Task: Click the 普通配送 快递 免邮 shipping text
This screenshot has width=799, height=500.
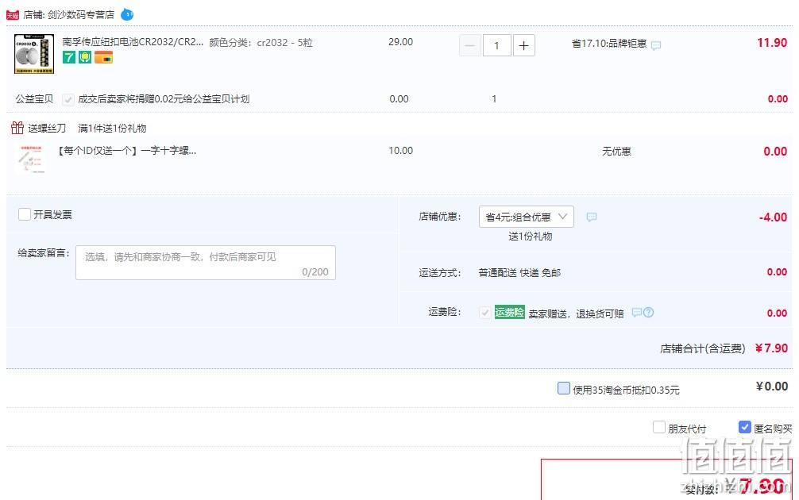Action: (519, 273)
